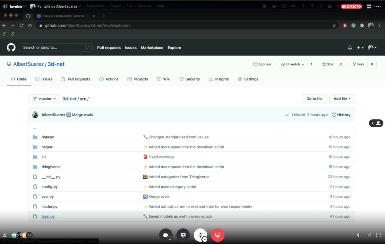Open Explore in GitHub header
This screenshot has height=244, width=385.
point(174,48)
